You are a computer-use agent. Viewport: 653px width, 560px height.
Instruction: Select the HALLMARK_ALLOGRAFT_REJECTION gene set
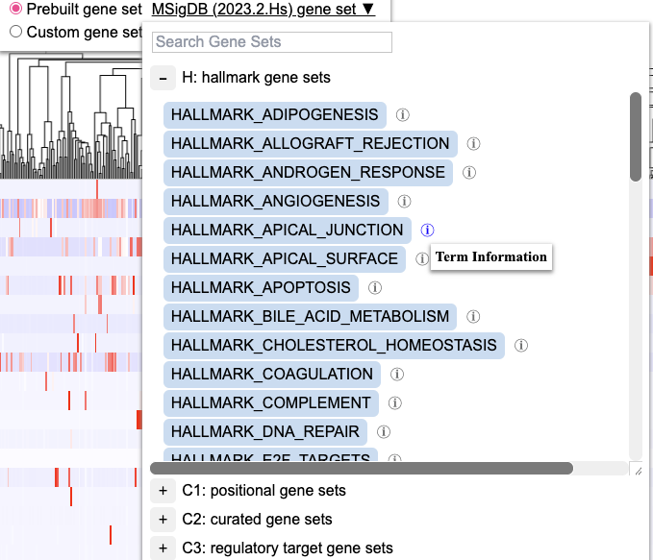(x=311, y=143)
